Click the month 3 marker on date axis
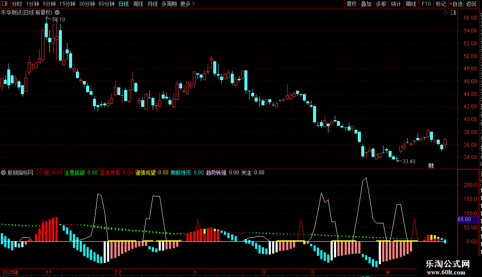The width and height of the screenshot is (482, 277). click(x=312, y=272)
